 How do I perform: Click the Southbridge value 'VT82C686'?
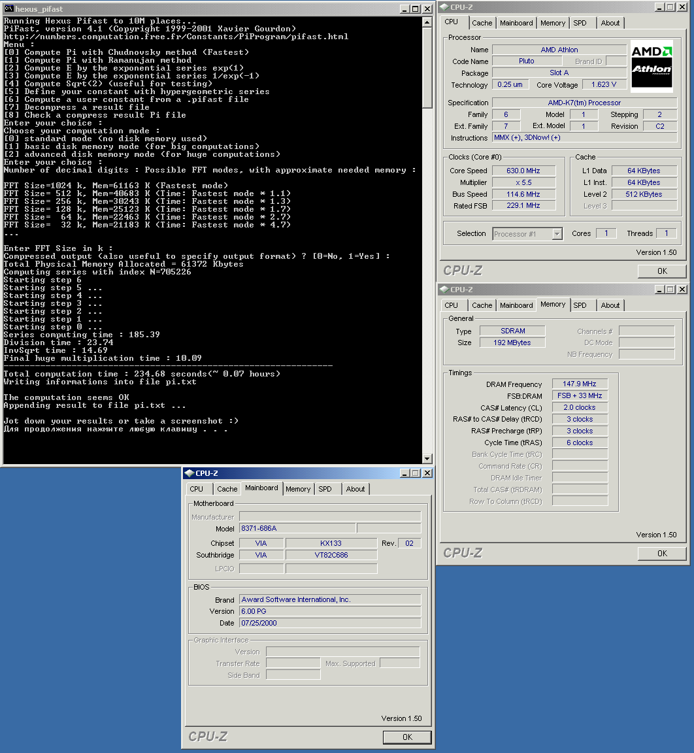tap(331, 555)
